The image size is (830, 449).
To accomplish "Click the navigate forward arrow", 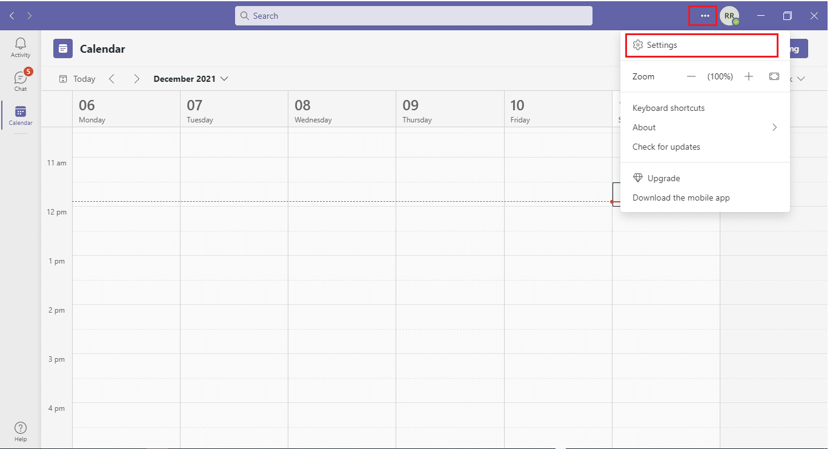I will coord(29,16).
